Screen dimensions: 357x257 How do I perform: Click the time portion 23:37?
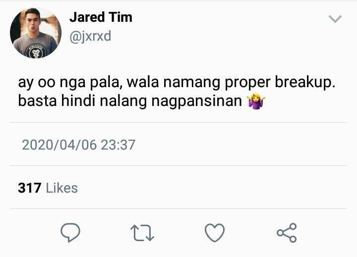pos(118,145)
